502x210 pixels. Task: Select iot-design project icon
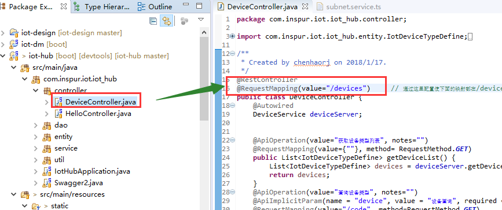(14, 32)
